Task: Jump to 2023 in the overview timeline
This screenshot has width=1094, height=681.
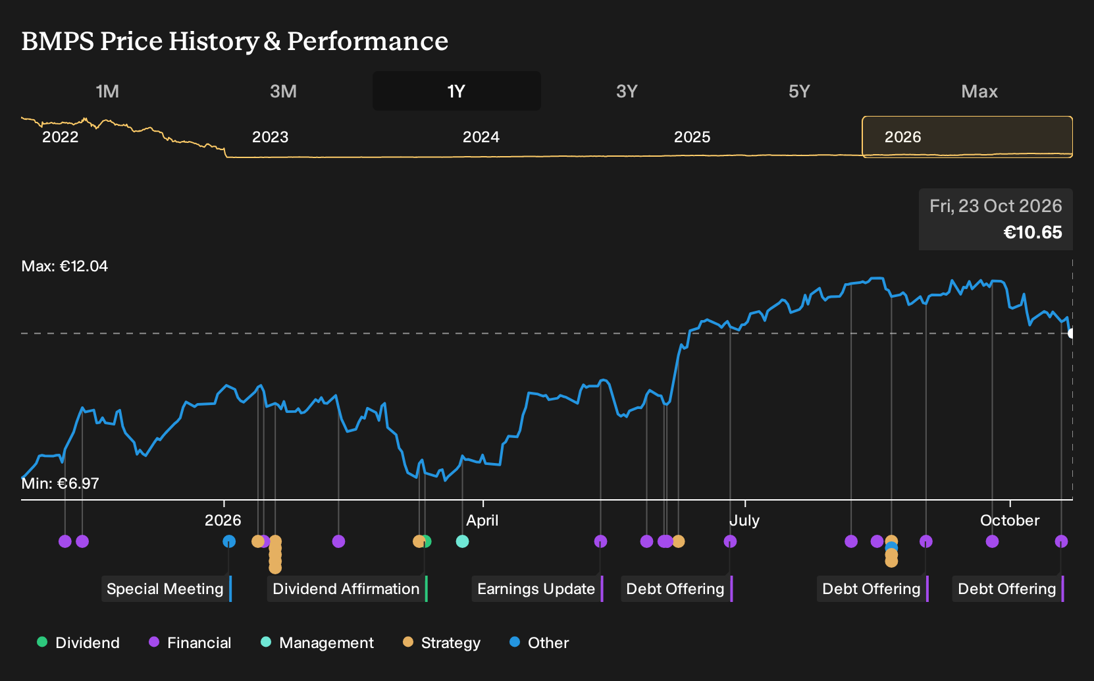Action: click(x=271, y=137)
